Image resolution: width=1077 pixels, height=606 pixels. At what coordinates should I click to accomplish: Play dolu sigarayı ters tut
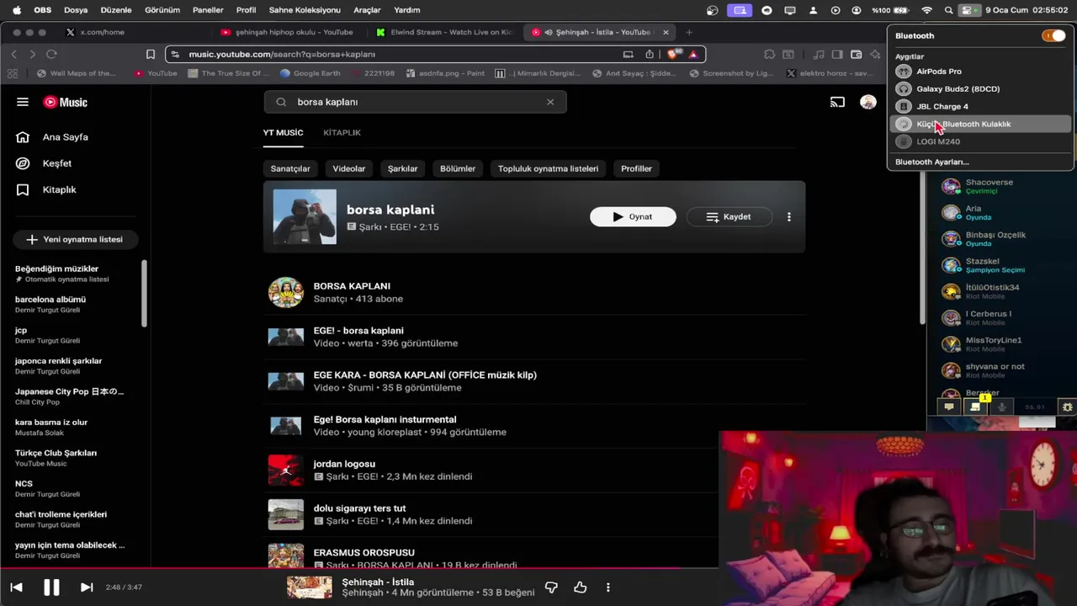pyautogui.click(x=285, y=515)
